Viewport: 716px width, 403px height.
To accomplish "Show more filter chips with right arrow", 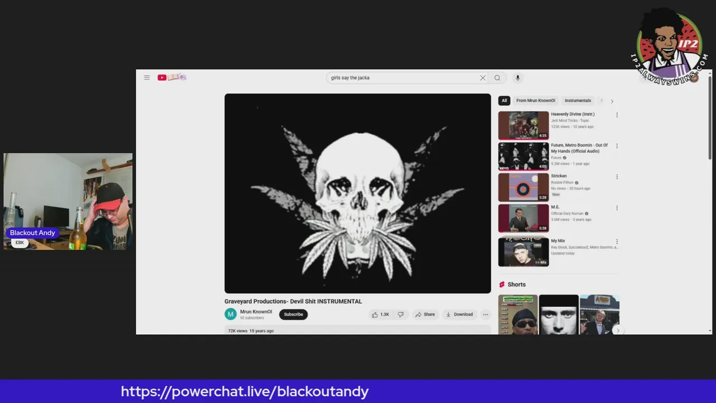I will [612, 101].
